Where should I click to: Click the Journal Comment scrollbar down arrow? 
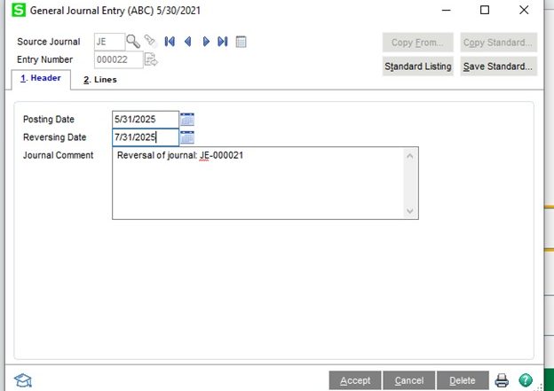point(410,211)
